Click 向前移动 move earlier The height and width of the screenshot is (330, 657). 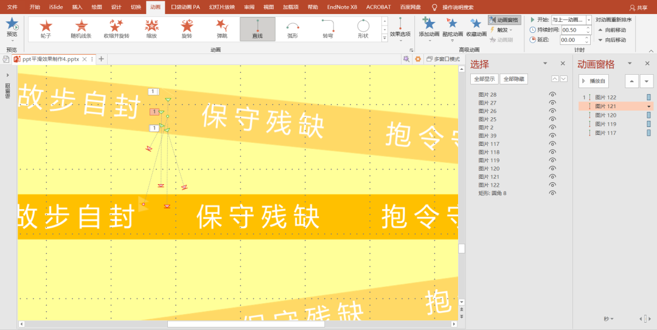612,30
